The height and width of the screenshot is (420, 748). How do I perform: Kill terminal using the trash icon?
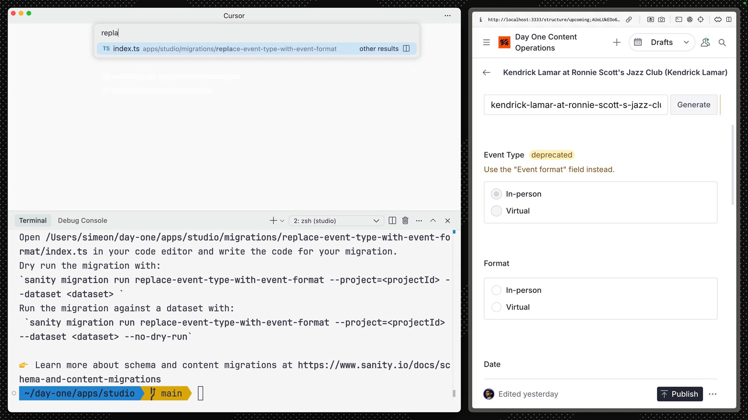click(405, 221)
